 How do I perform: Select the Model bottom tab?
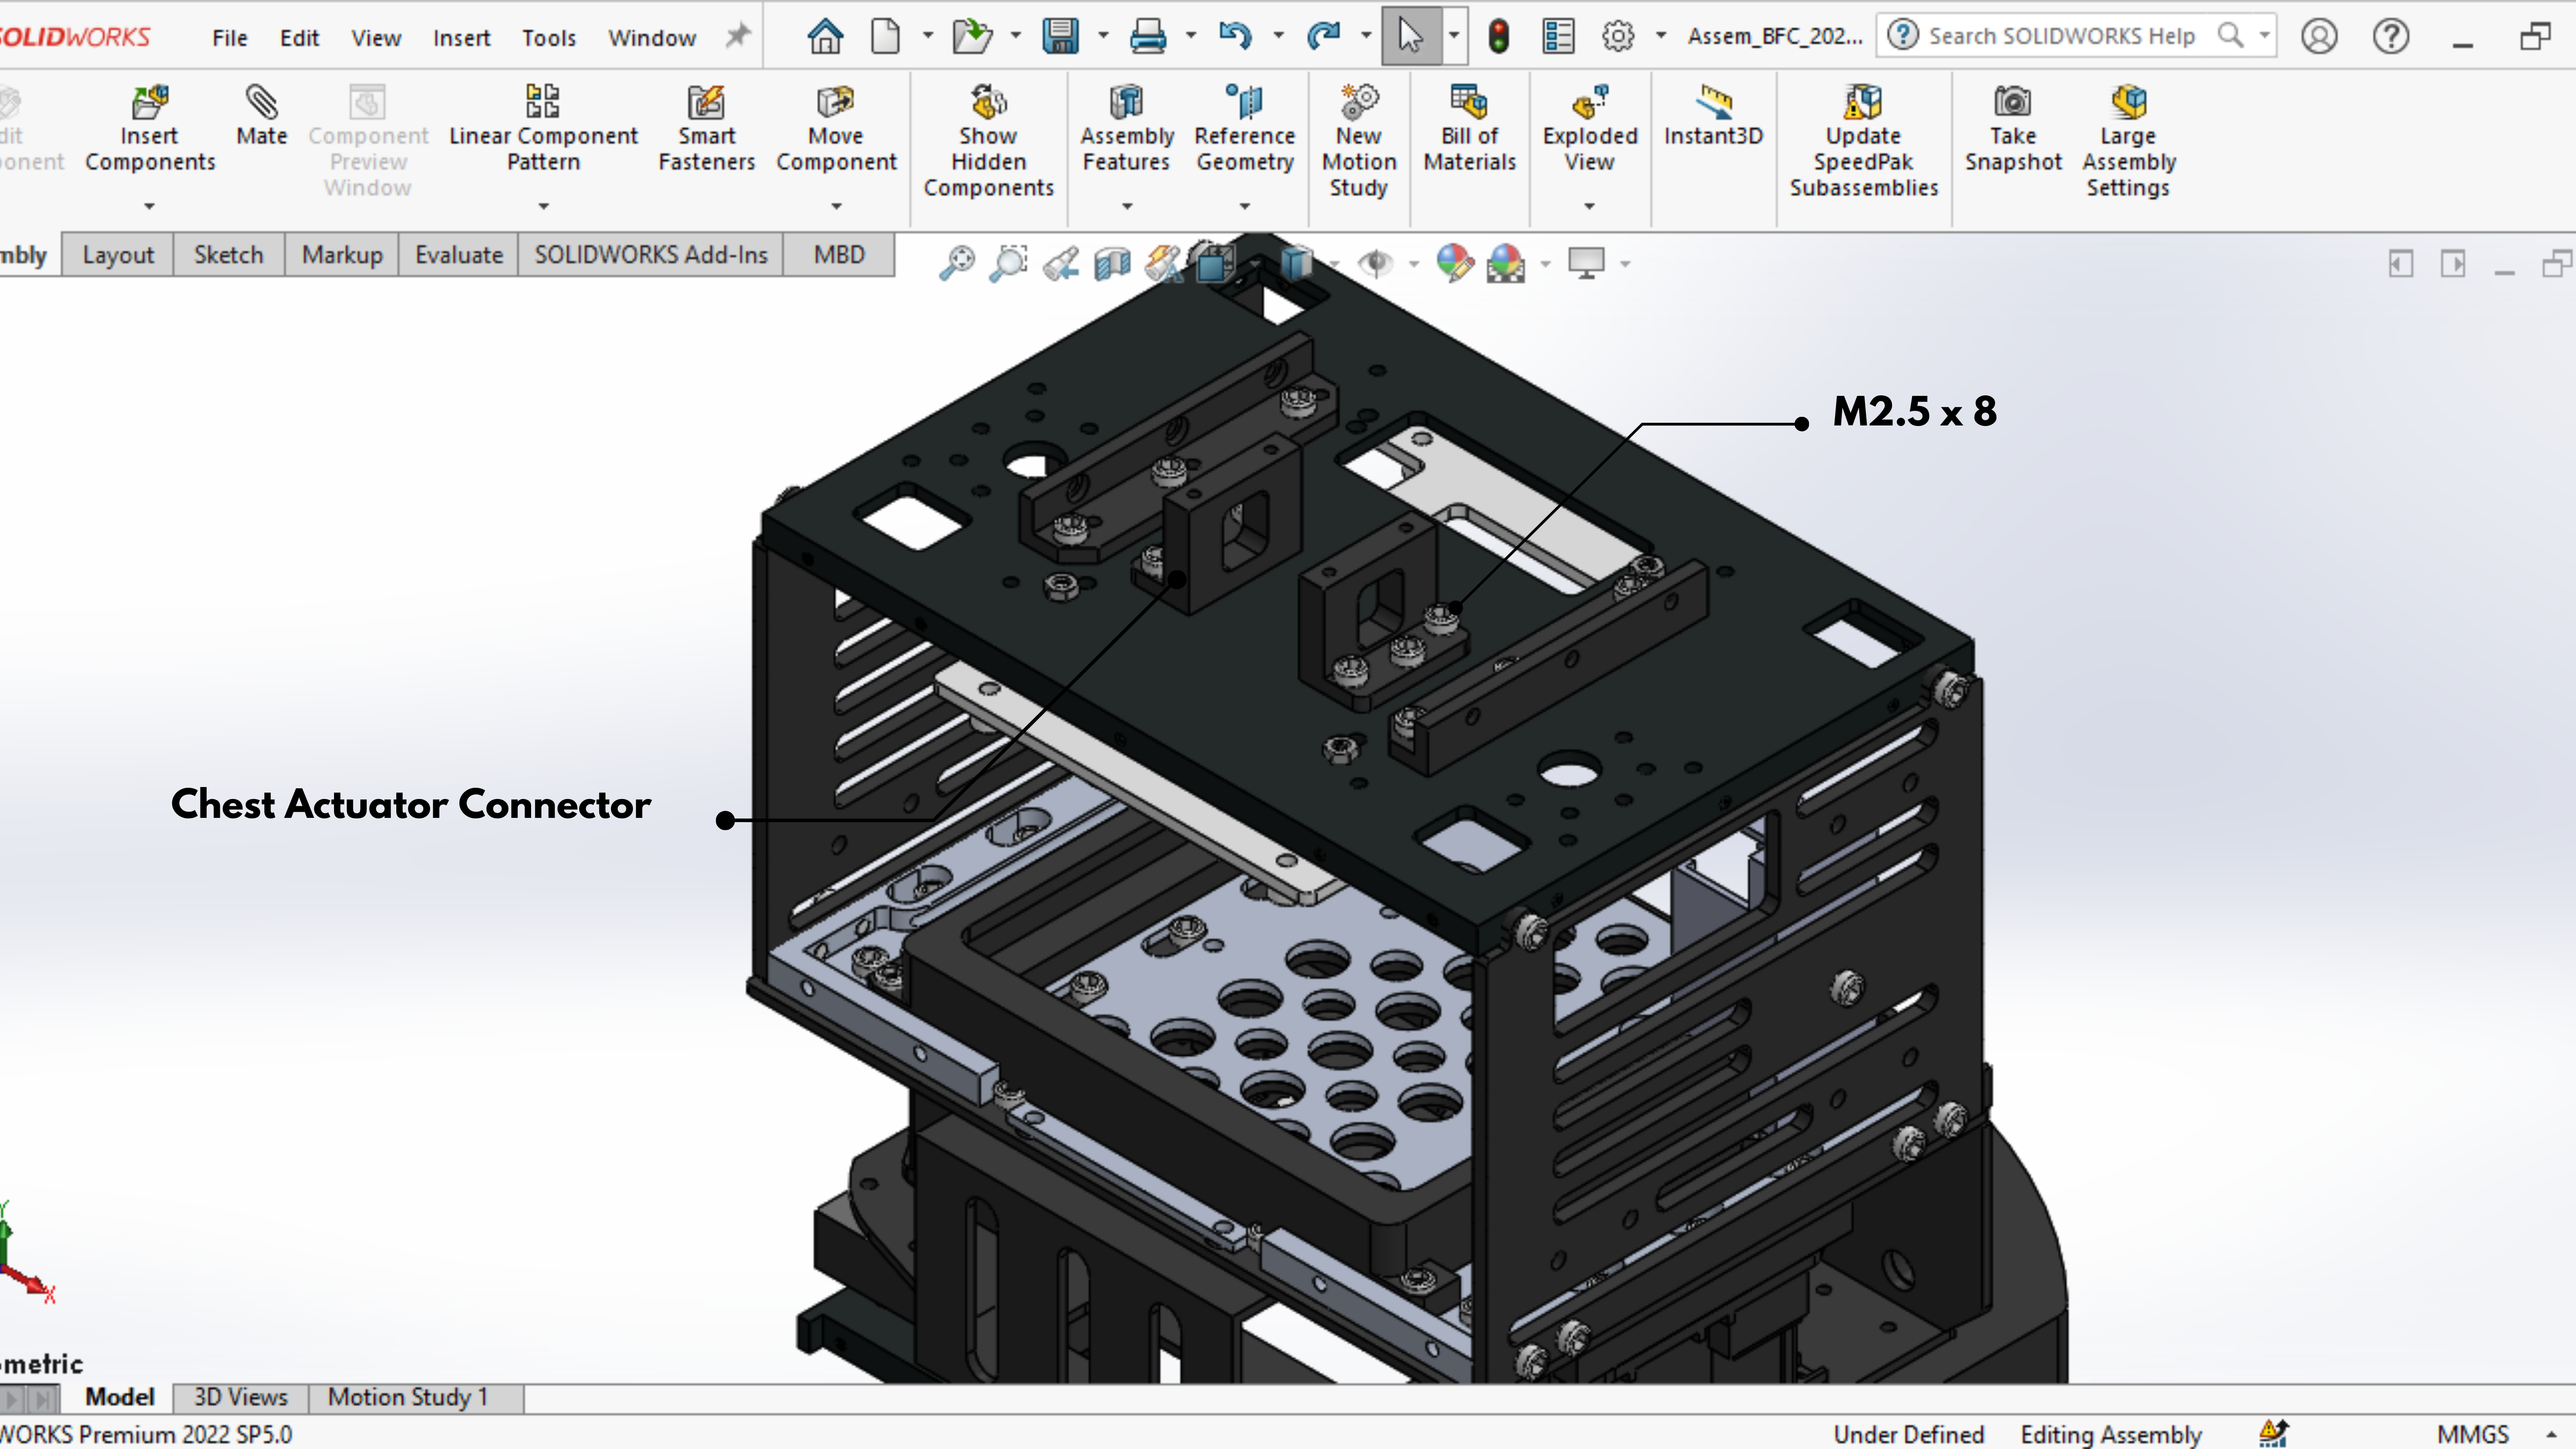[x=119, y=1397]
